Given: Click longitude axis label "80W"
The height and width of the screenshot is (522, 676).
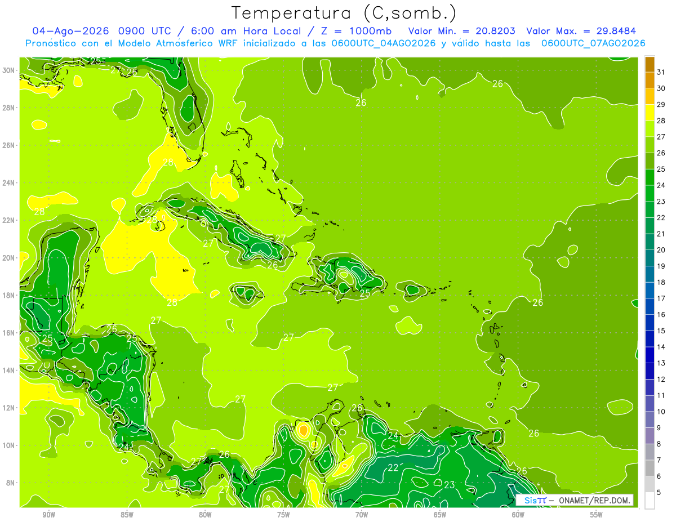Looking at the screenshot, I should tap(205, 515).
